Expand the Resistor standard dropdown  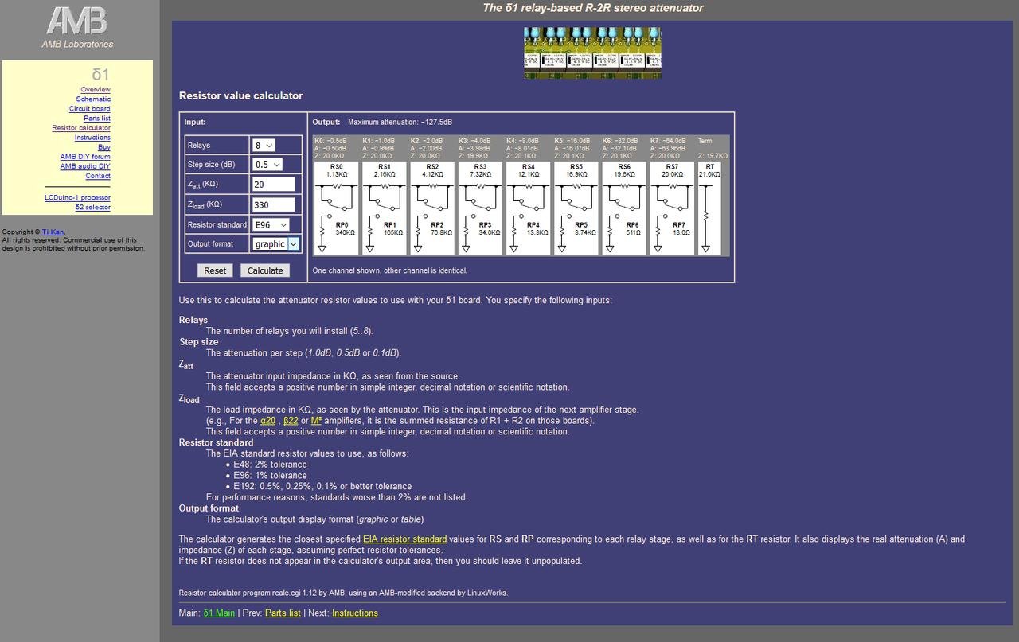[x=271, y=225]
